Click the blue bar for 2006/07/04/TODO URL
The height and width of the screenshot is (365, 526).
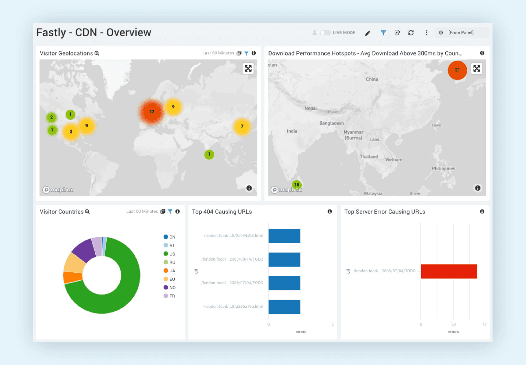tap(284, 283)
